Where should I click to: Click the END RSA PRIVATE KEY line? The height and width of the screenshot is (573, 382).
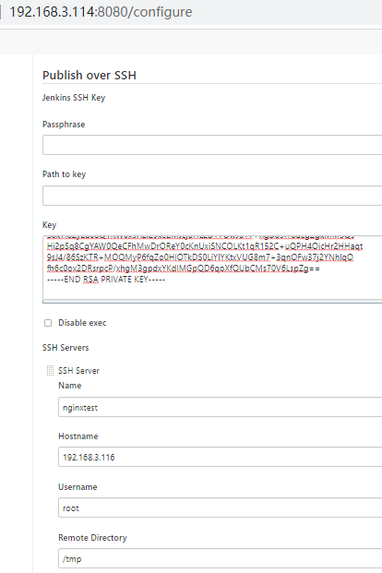coord(106,280)
